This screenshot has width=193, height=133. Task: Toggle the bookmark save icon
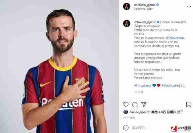click(x=188, y=105)
